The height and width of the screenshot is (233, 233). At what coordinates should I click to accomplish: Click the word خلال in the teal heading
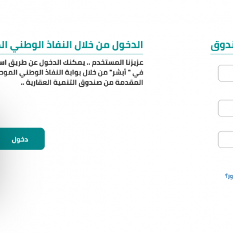click(x=86, y=45)
